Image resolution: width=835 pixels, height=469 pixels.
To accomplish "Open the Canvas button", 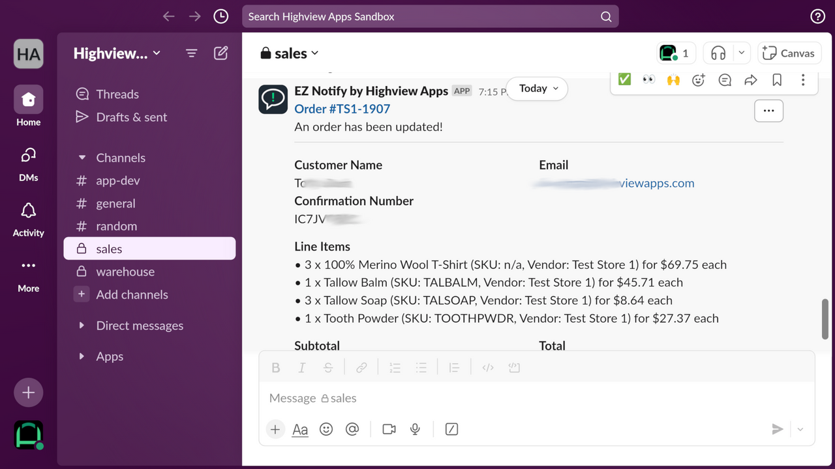I will [x=789, y=53].
